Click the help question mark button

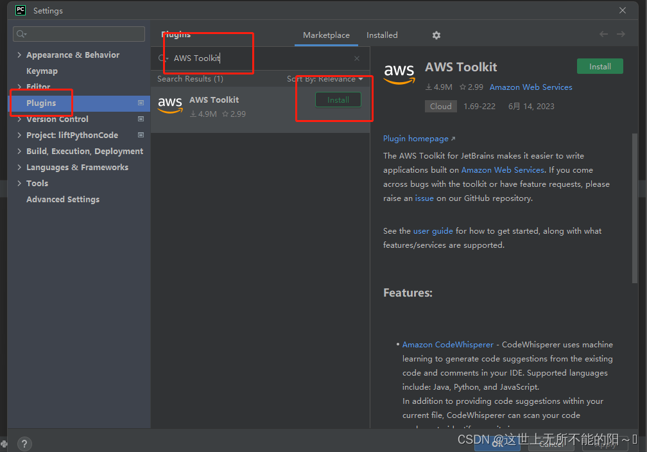click(24, 444)
